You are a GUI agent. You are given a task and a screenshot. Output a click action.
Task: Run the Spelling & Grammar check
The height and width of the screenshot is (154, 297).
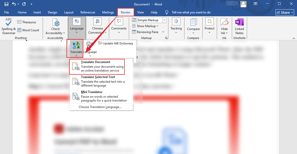8,26
